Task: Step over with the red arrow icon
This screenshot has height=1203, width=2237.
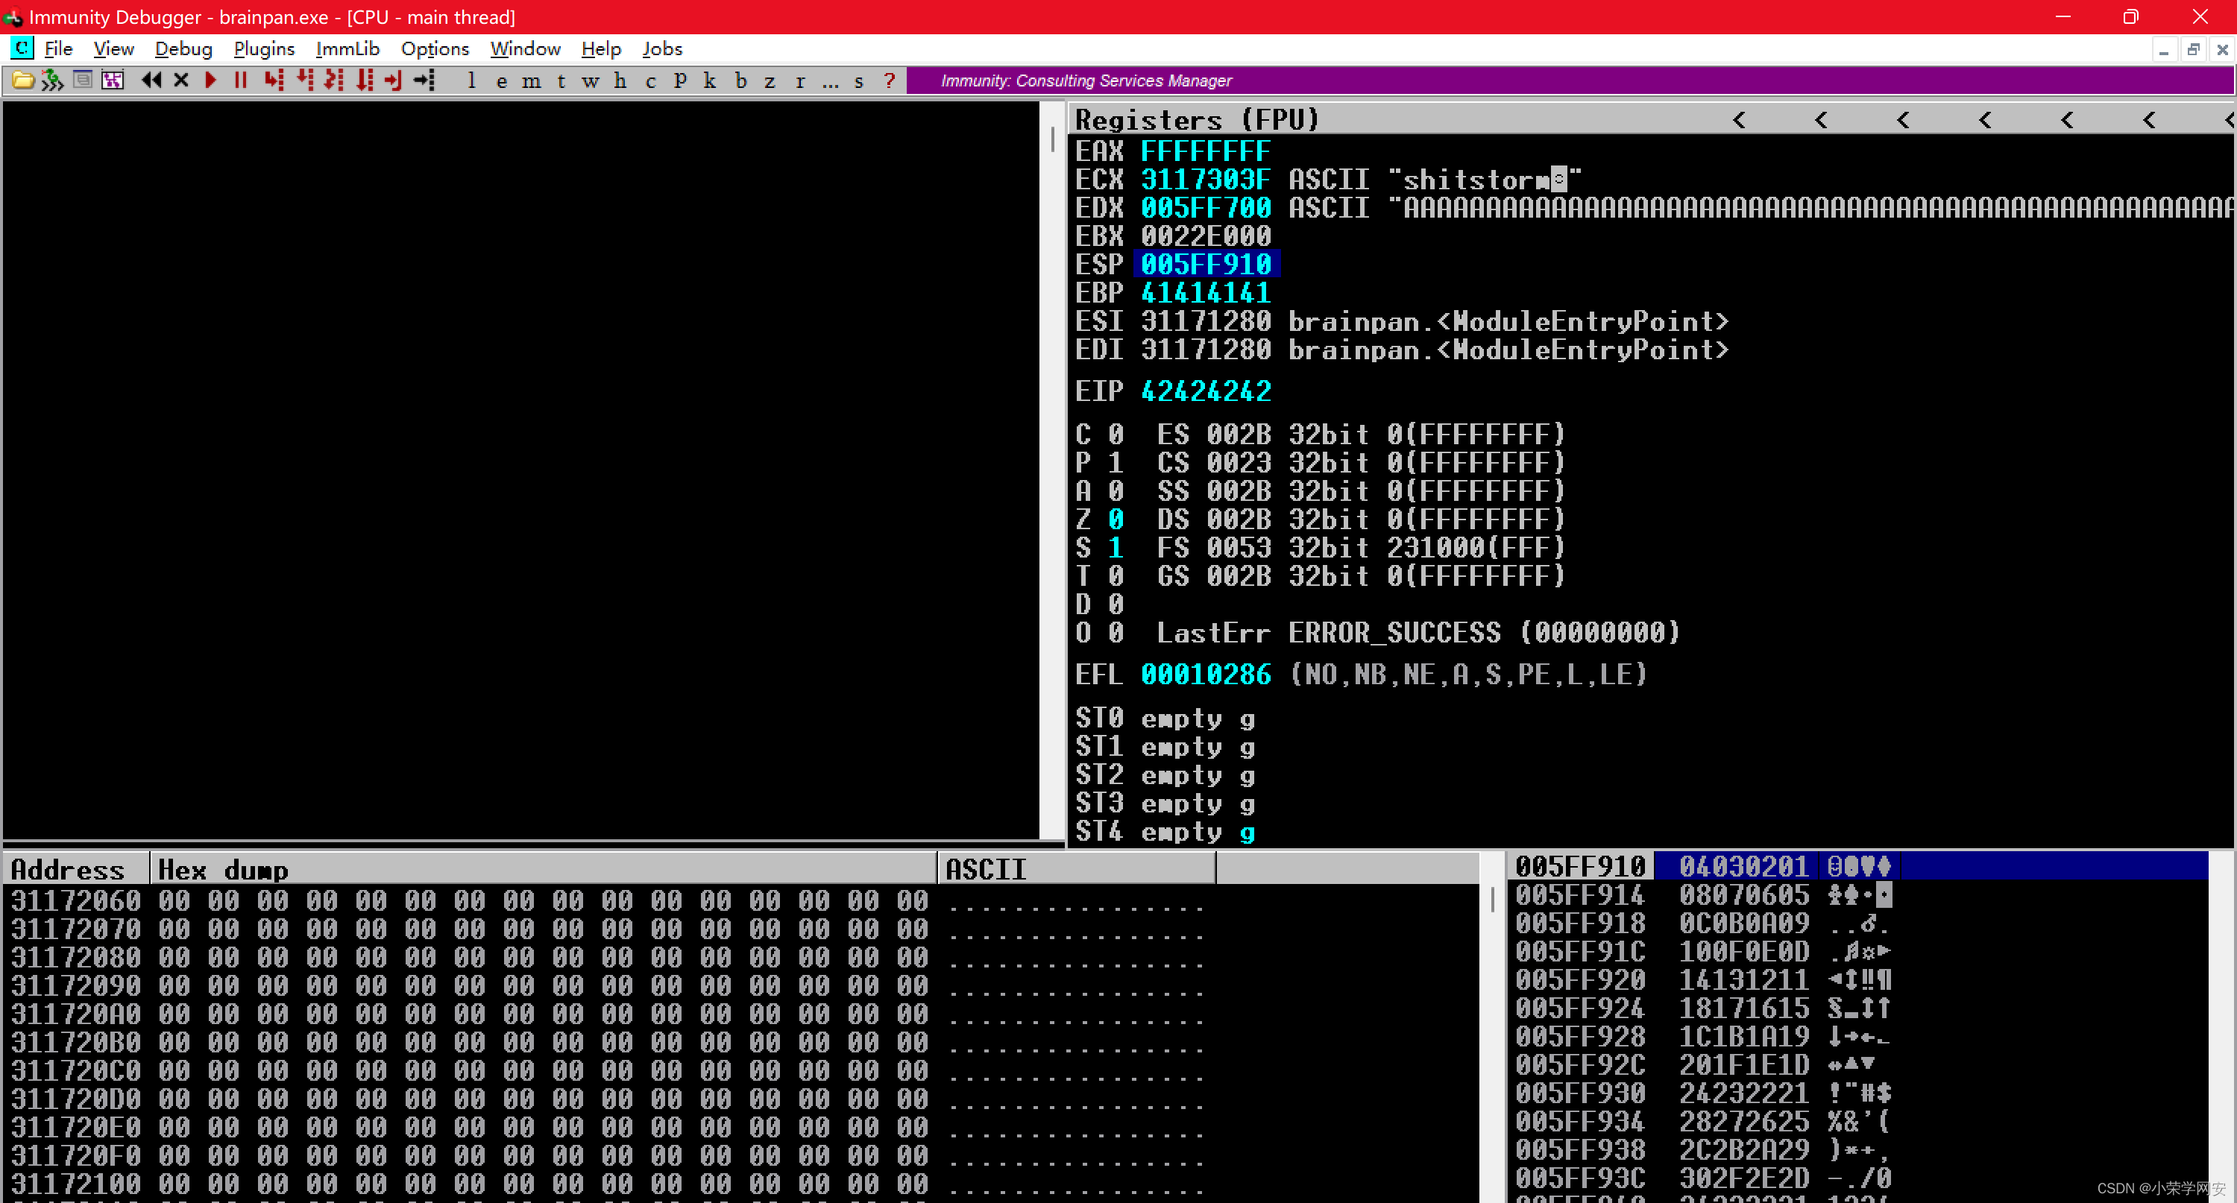Action: (x=305, y=80)
